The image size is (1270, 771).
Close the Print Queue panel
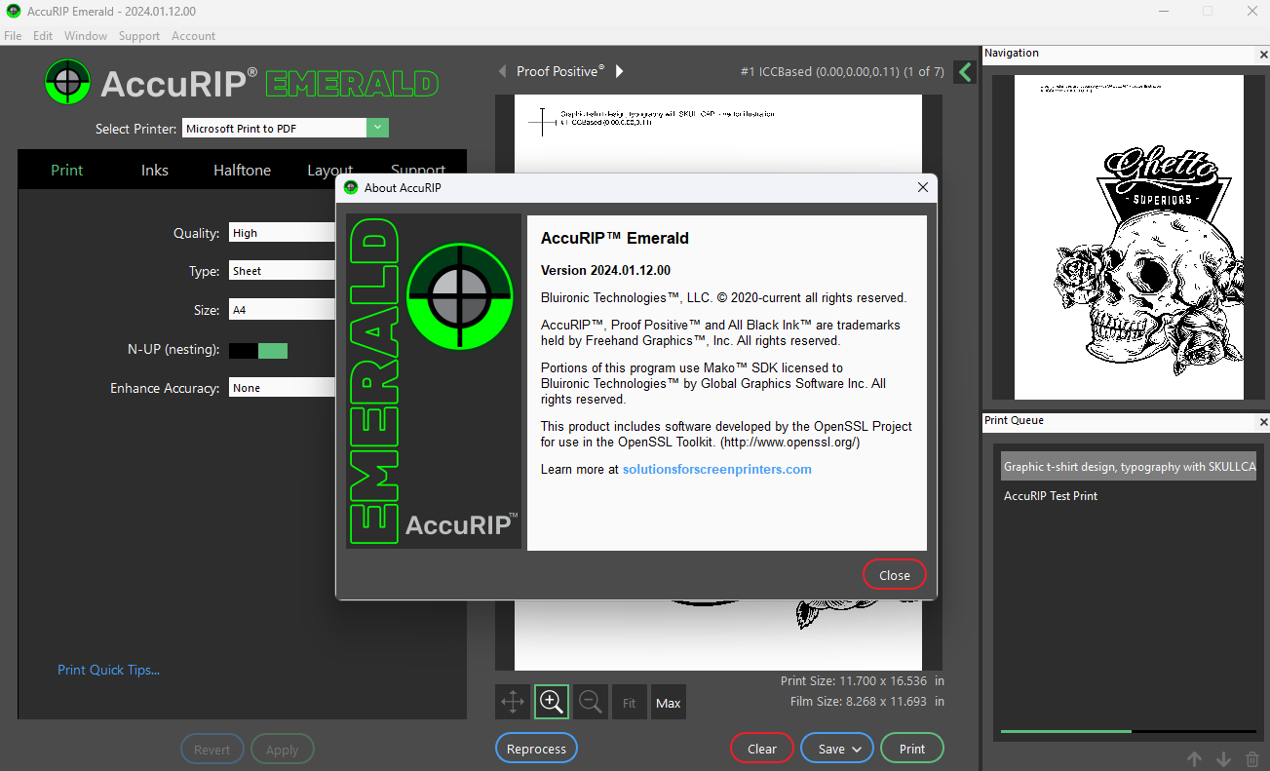[x=1264, y=422]
